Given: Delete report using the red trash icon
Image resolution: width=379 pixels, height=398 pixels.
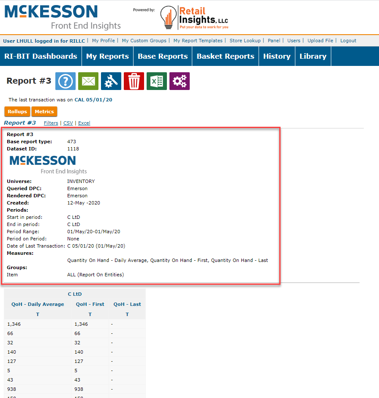Looking at the screenshot, I should point(134,81).
